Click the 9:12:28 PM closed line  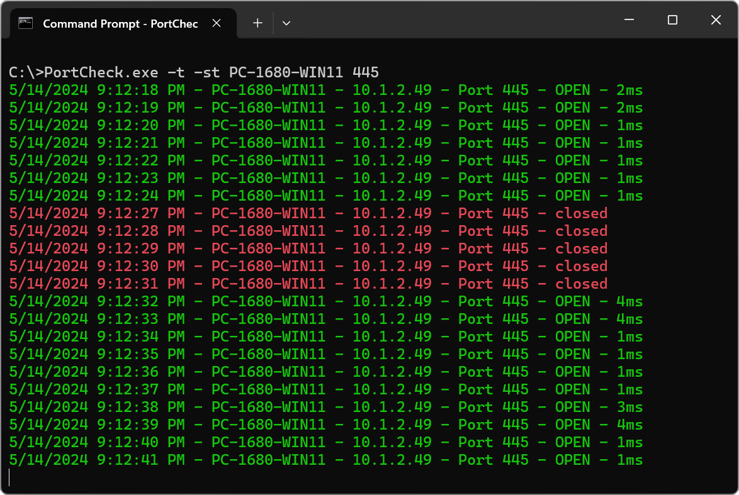tap(308, 231)
